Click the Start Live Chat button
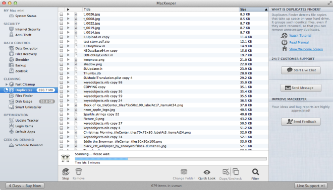The width and height of the screenshot is (333, 190). (x=301, y=70)
